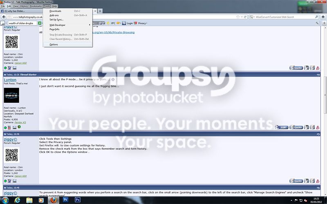Click the Multi-Quote icon in post #5
The width and height of the screenshot is (327, 204).
(306, 181)
